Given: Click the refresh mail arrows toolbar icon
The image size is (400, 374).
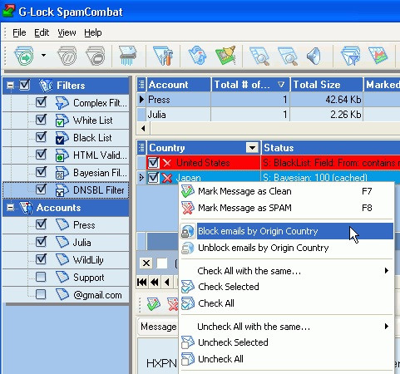Looking at the screenshot, I should 197,56.
